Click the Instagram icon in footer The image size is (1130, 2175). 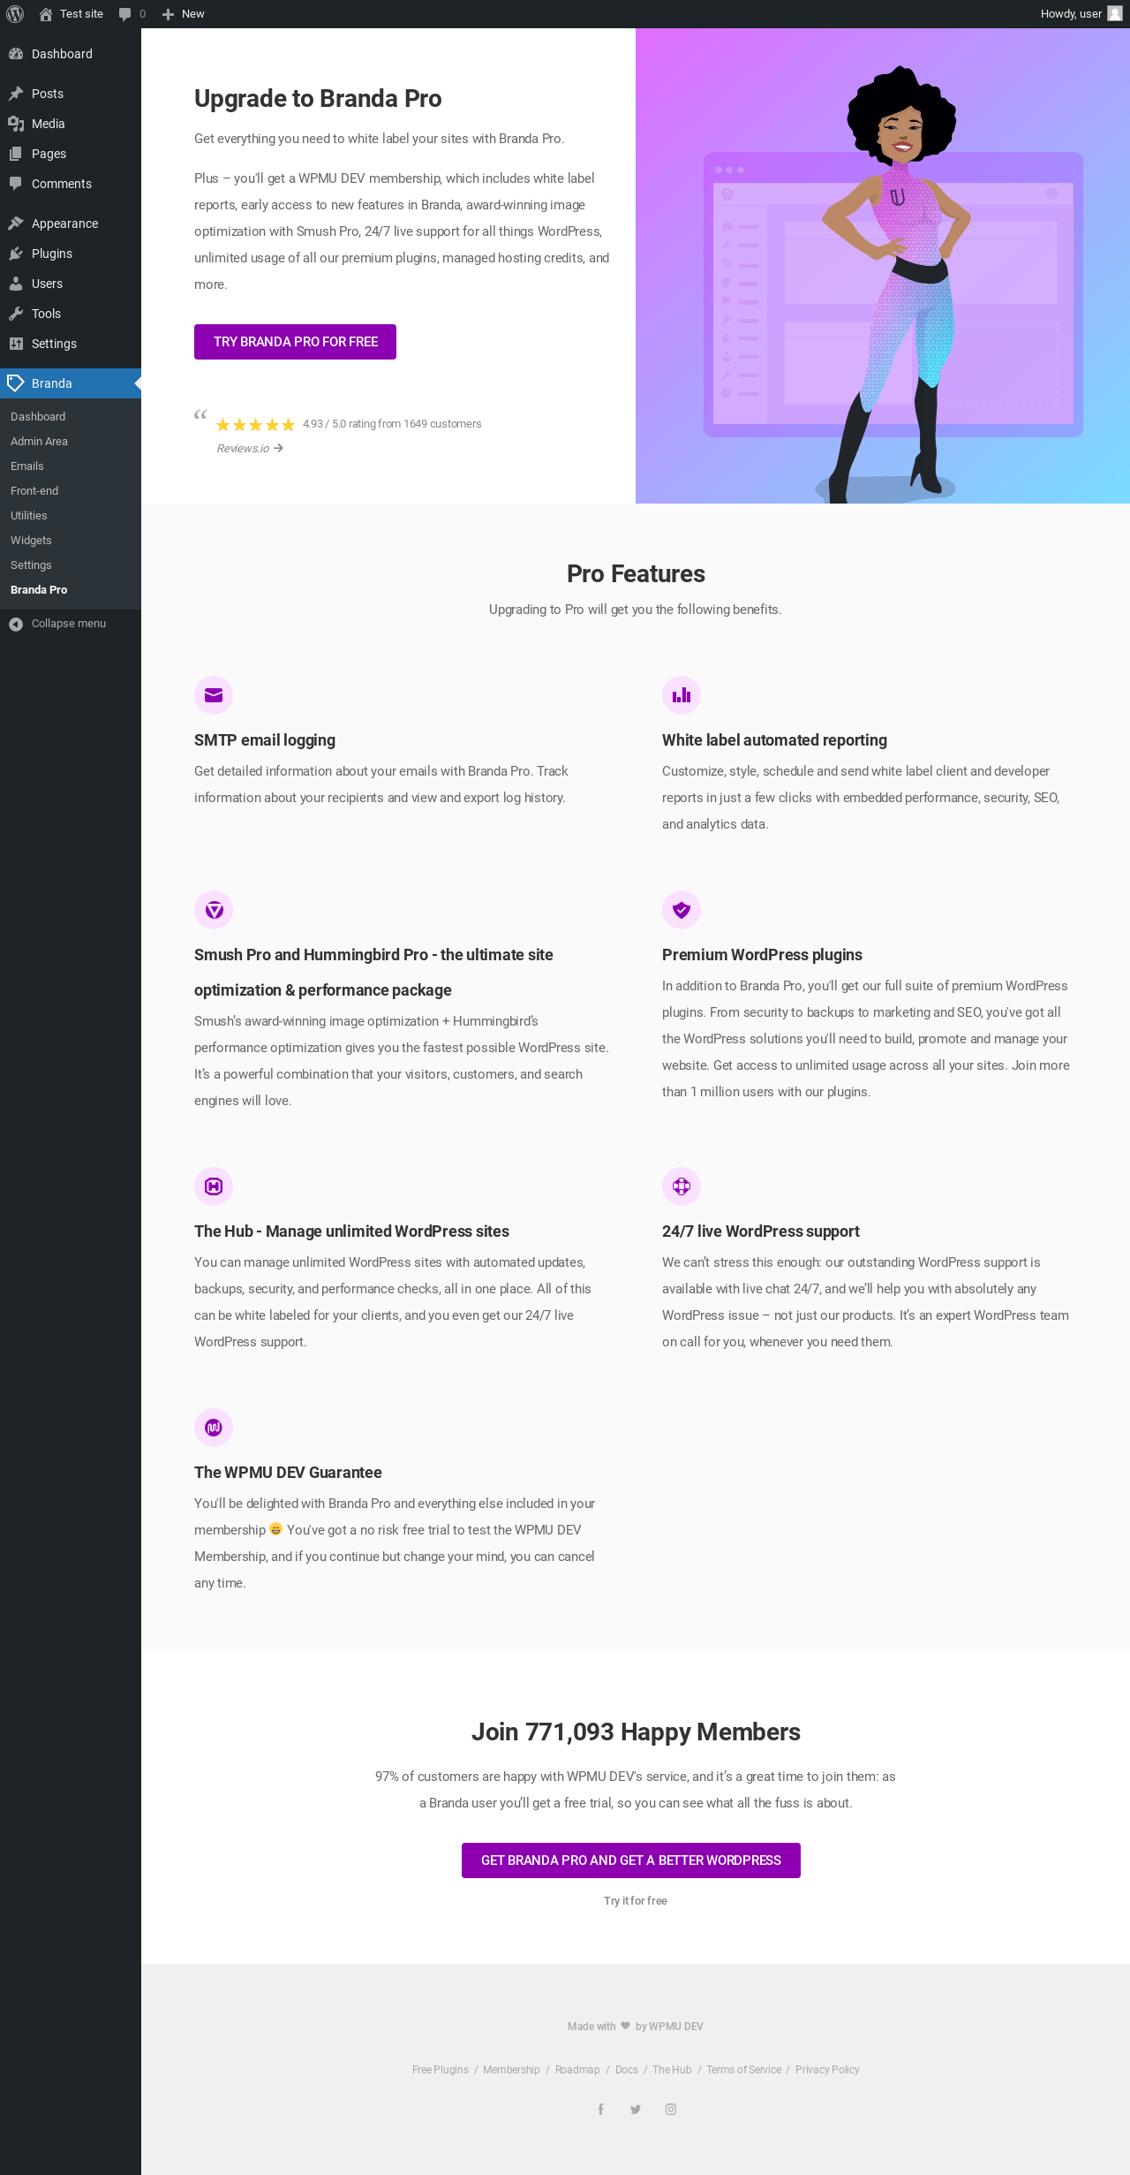tap(671, 2109)
